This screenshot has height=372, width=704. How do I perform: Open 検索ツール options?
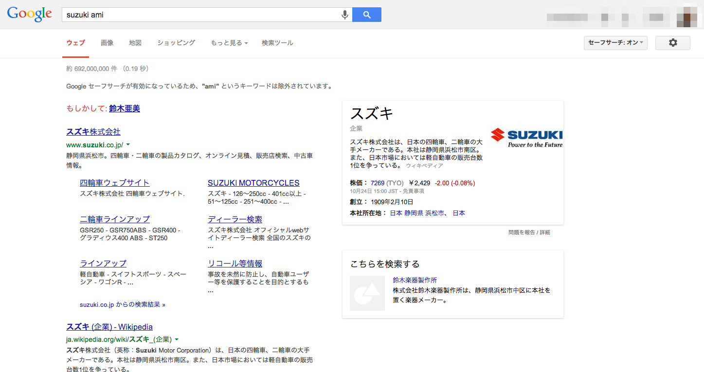point(277,43)
